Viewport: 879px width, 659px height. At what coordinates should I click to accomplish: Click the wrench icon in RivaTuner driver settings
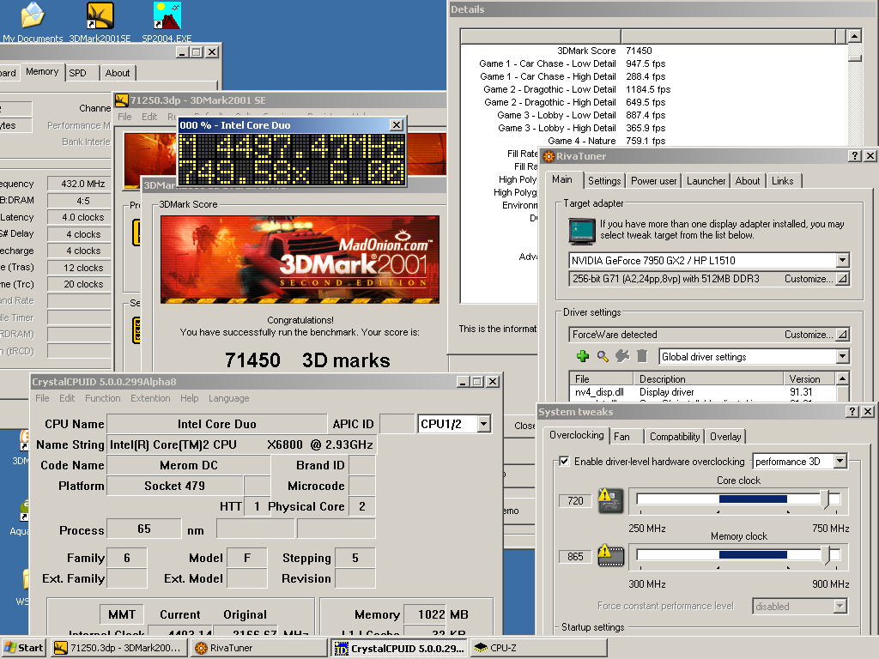pyautogui.click(x=622, y=356)
